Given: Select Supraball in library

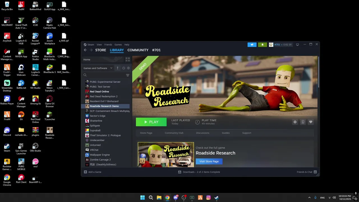Looking at the screenshot, I should [x=95, y=130].
